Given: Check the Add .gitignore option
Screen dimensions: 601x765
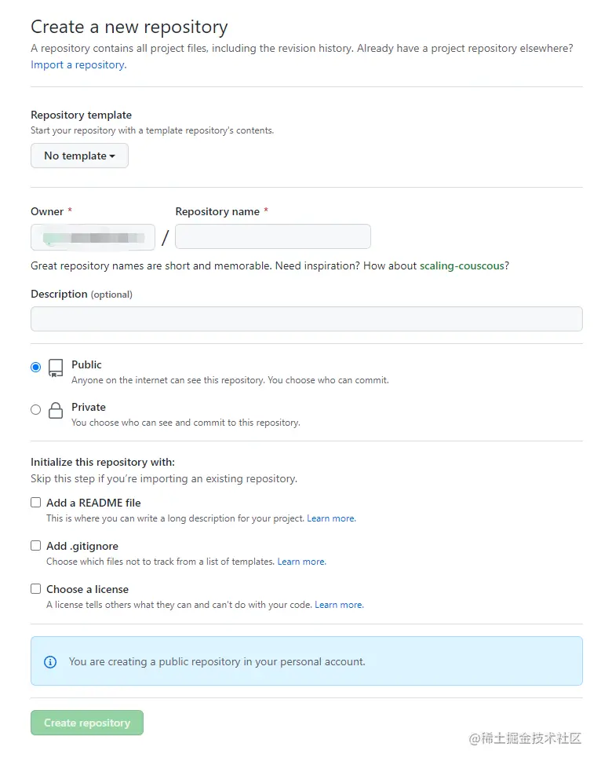Looking at the screenshot, I should click(36, 546).
